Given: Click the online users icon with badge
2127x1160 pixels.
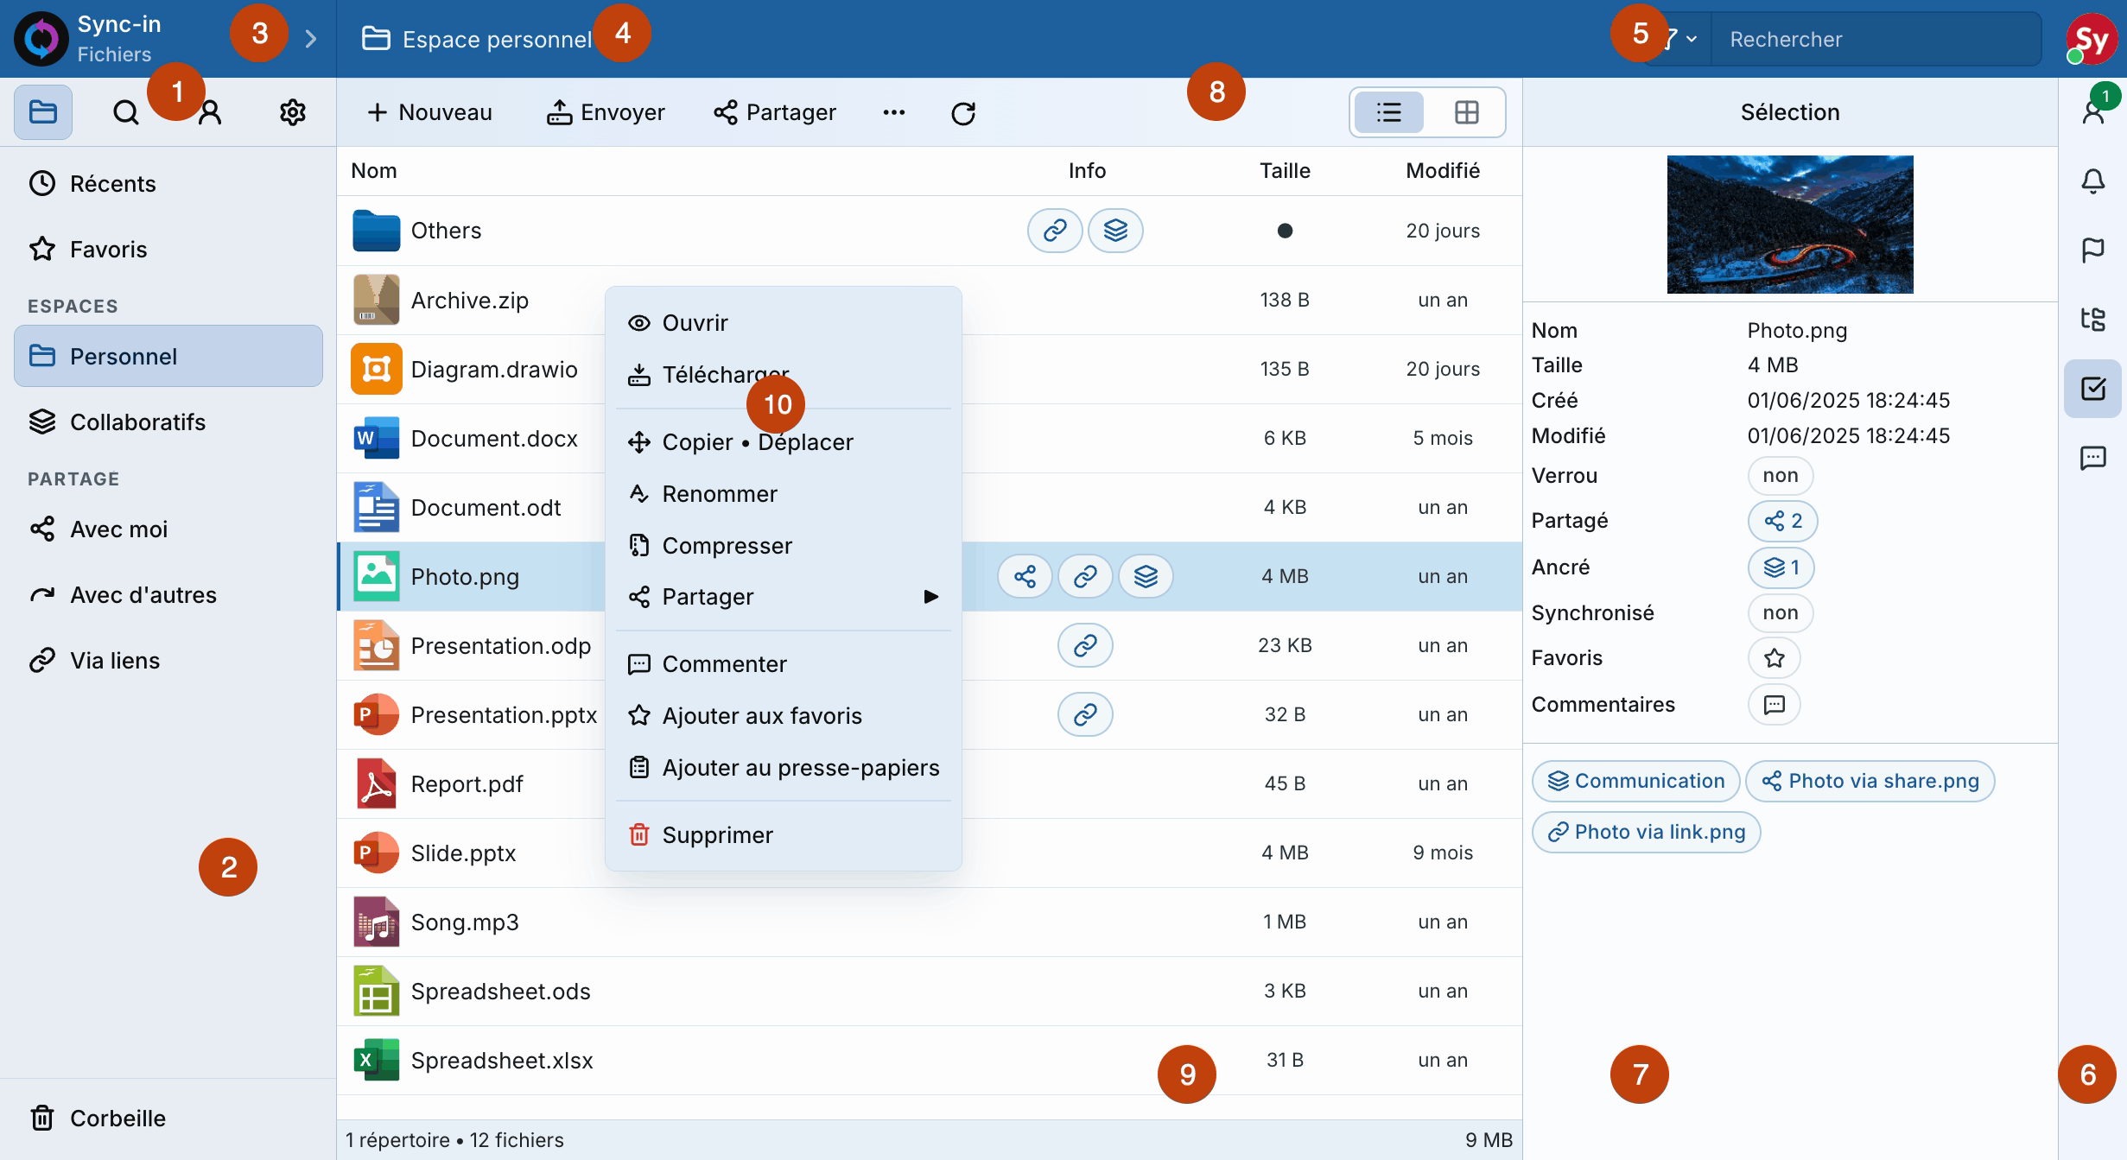Looking at the screenshot, I should (2095, 109).
